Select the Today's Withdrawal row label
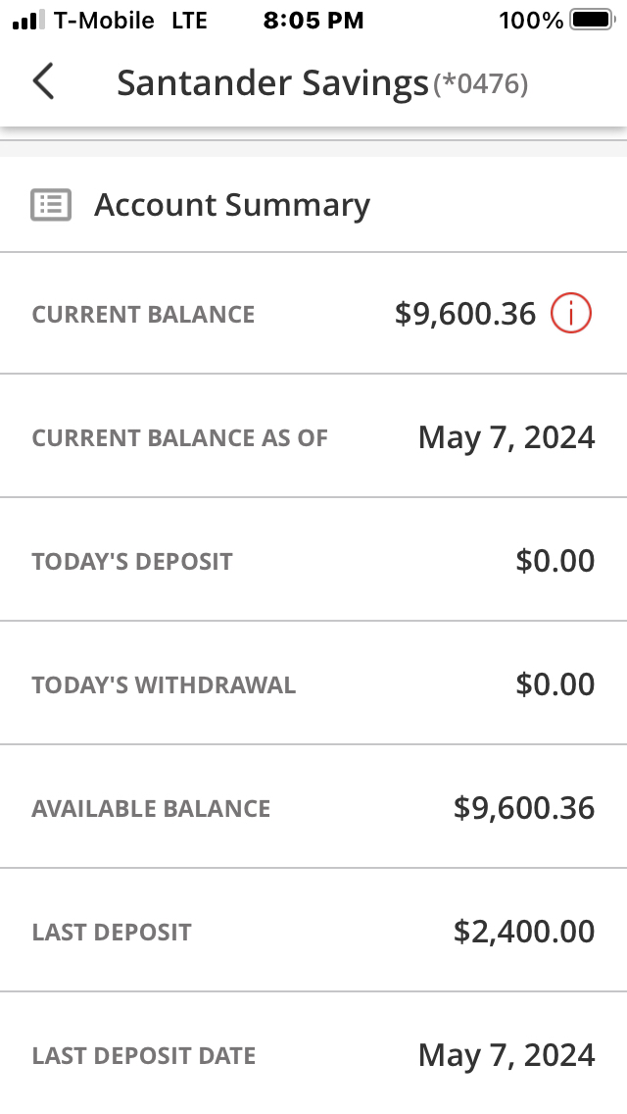 click(164, 685)
